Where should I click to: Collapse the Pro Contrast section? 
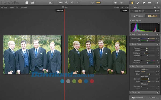pos(131,66)
